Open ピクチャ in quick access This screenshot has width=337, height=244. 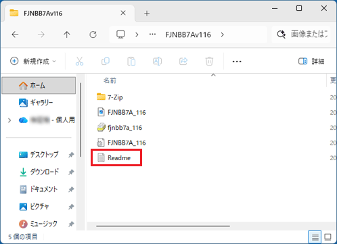(34, 206)
